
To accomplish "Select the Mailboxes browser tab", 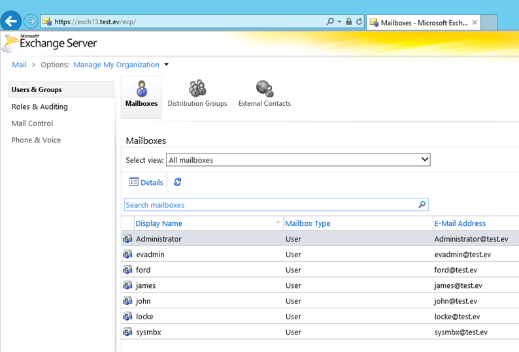I will click(x=424, y=22).
